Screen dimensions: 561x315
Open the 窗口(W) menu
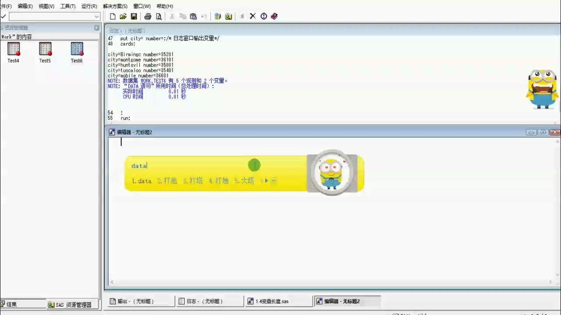click(142, 6)
